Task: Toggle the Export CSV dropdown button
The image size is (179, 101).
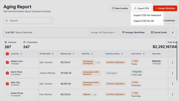Action: tap(142, 8)
